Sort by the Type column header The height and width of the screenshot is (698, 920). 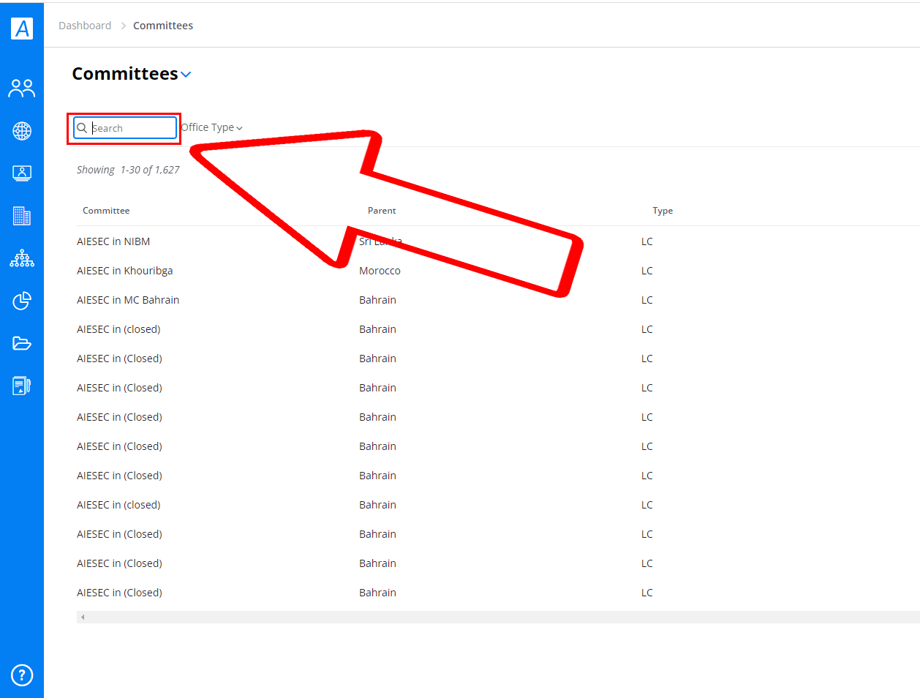point(663,211)
